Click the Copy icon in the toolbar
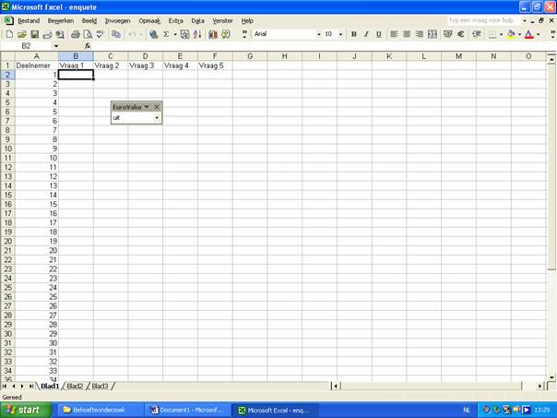This screenshot has height=418, width=557. (116, 34)
